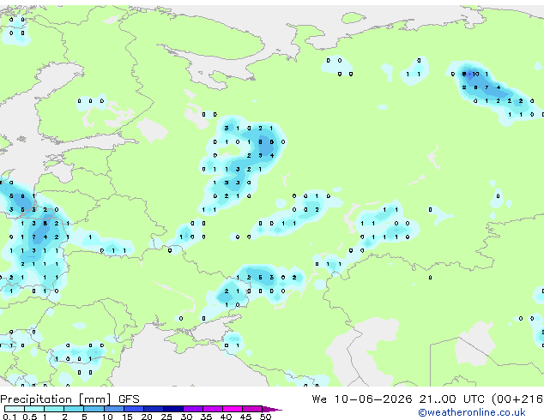The height and width of the screenshot is (420, 544).
Task: Click the 'Precipitation [mm] GFS' title text
Action: pos(70,399)
